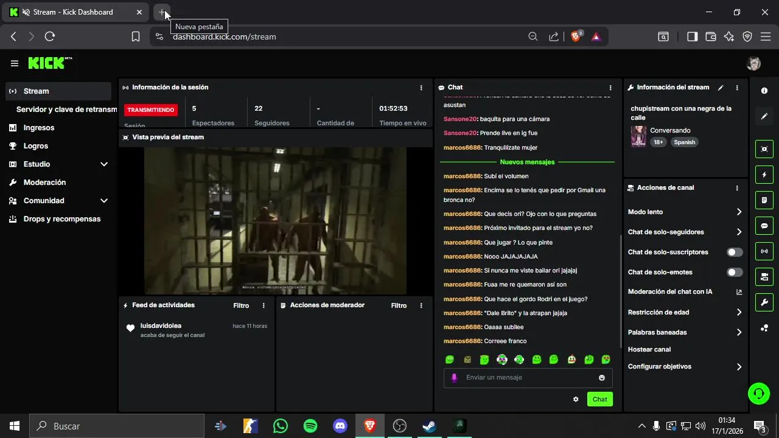
Task: Open Discord from the taskbar
Action: point(340,426)
